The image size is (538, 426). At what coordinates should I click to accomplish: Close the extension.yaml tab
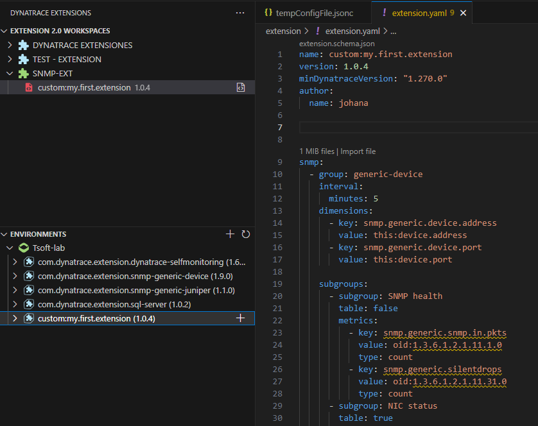point(464,13)
